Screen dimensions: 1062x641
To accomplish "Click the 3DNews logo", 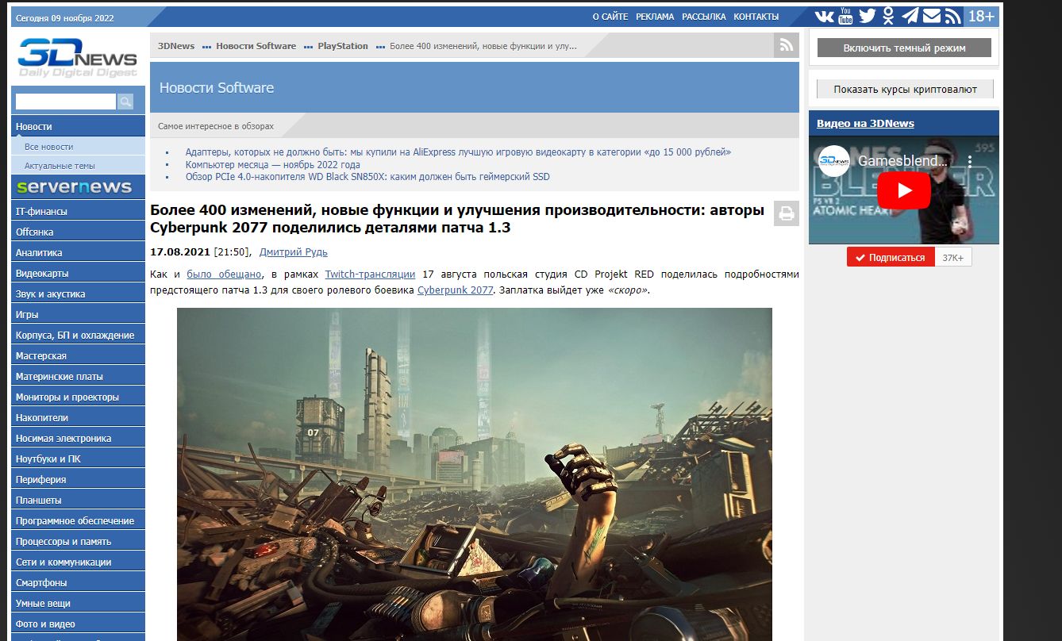I will coord(78,57).
